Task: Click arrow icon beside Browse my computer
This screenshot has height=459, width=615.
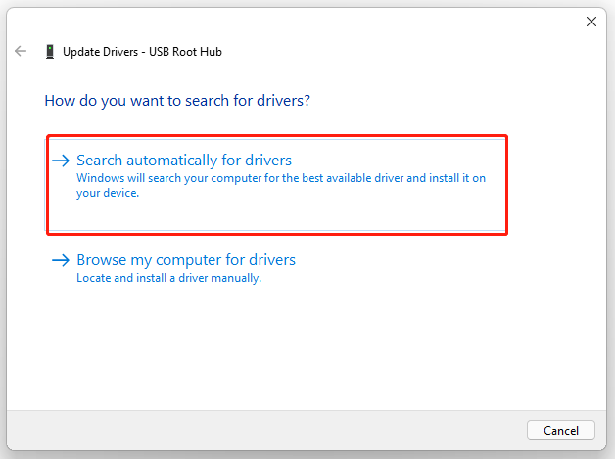Action: point(61,260)
